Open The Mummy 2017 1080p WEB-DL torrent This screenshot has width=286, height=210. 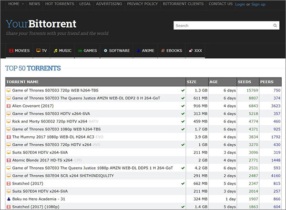tap(58, 137)
